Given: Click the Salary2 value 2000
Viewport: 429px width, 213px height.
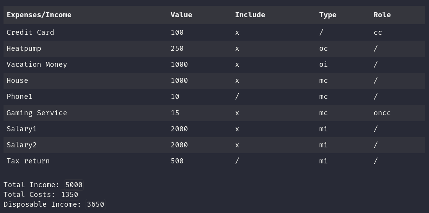Looking at the screenshot, I should click(179, 145).
